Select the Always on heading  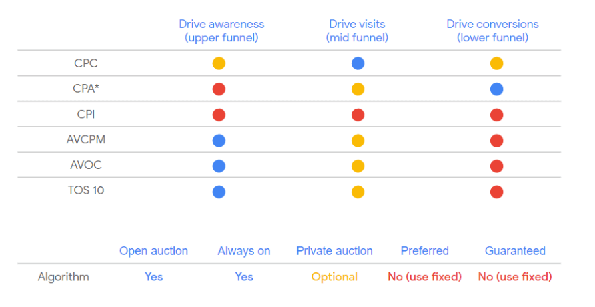[244, 251]
